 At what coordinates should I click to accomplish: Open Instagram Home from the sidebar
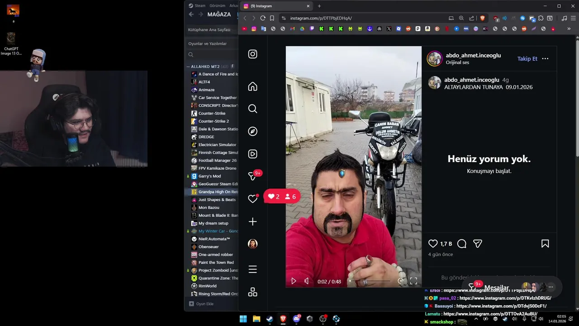[253, 86]
